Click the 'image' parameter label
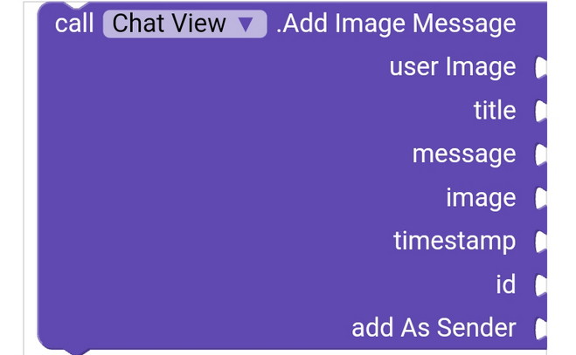This screenshot has height=355, width=576. pos(481,198)
